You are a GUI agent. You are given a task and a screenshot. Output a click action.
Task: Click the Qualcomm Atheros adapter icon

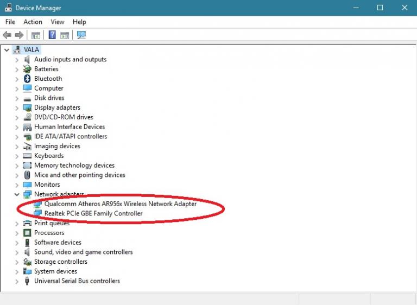tap(37, 204)
